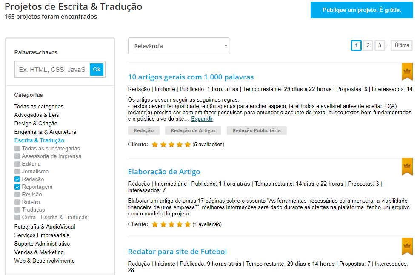Select the 'Revisão' checkbox
Image resolution: width=420 pixels, height=275 pixels.
coord(17,195)
